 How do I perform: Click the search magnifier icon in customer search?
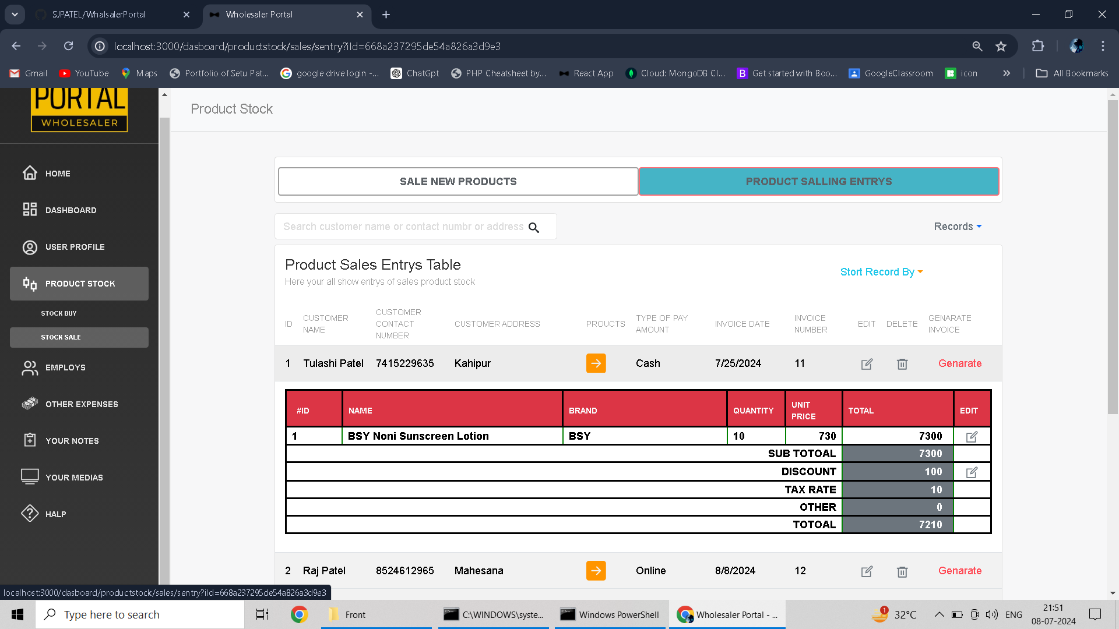[x=533, y=228]
